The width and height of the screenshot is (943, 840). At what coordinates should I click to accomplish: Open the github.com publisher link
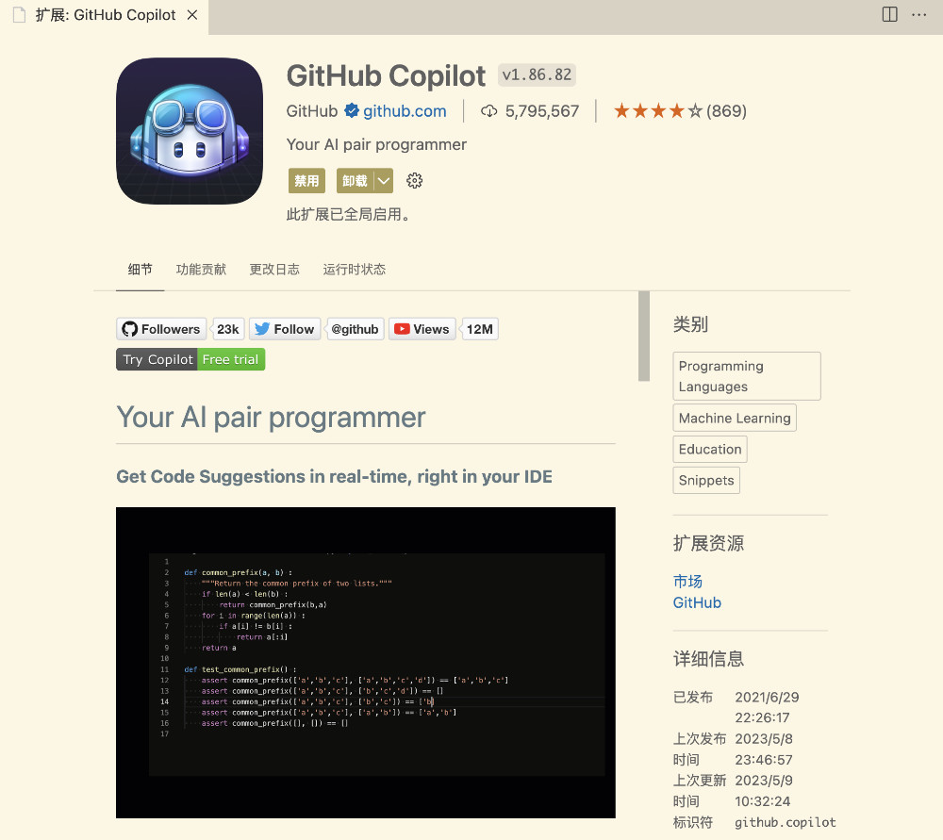[405, 110]
